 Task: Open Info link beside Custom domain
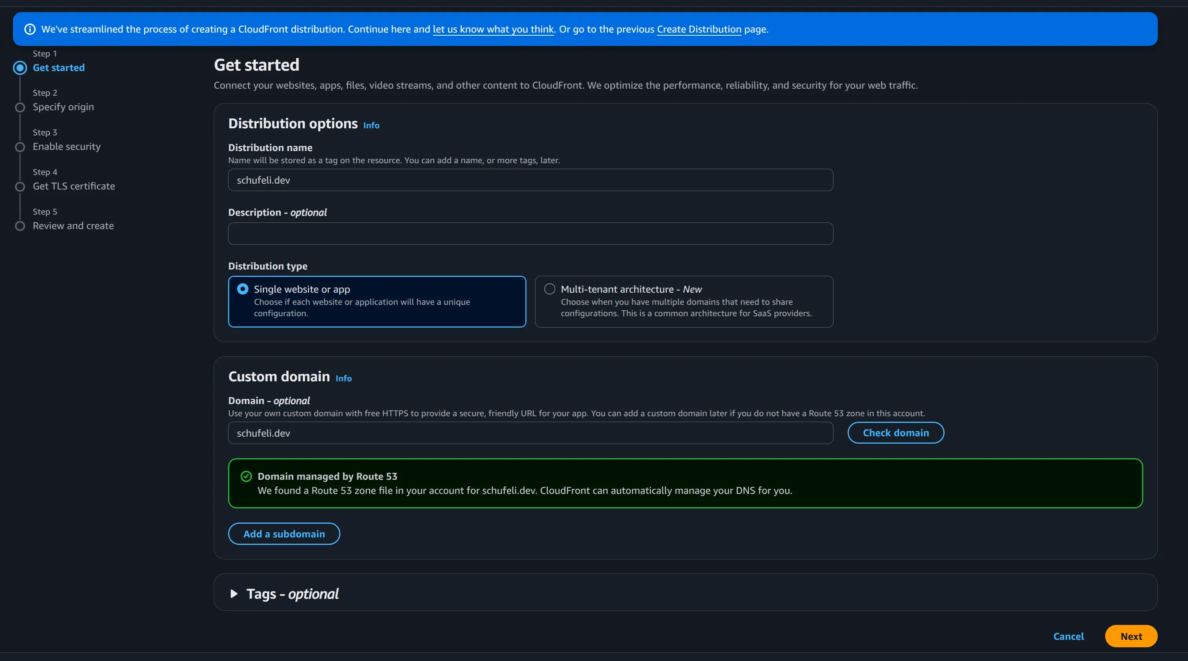pos(343,379)
